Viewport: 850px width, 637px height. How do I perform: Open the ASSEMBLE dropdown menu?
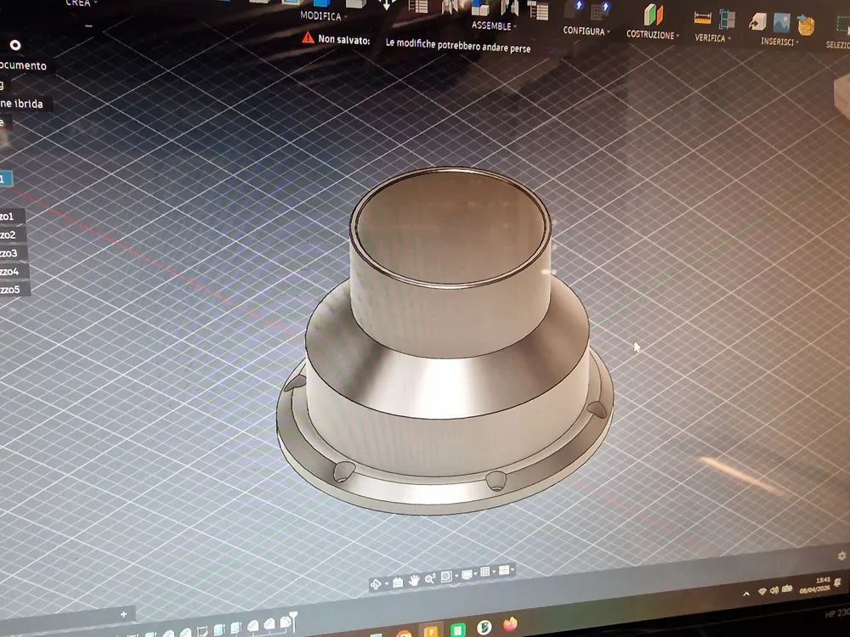[x=494, y=25]
